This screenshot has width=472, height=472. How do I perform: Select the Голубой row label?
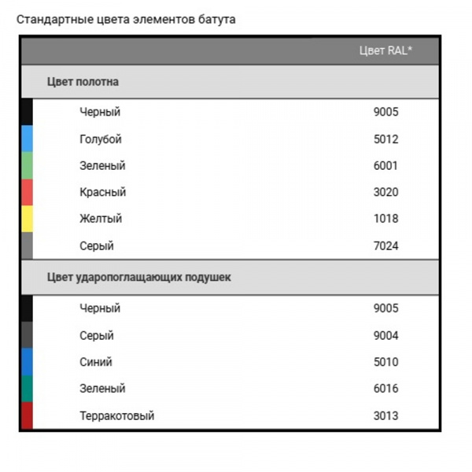coord(101,139)
